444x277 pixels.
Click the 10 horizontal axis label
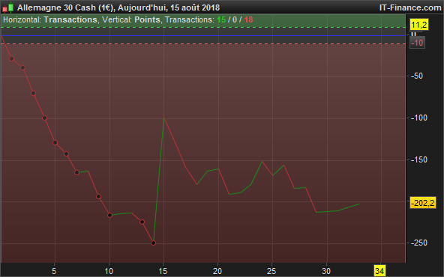tap(109, 271)
